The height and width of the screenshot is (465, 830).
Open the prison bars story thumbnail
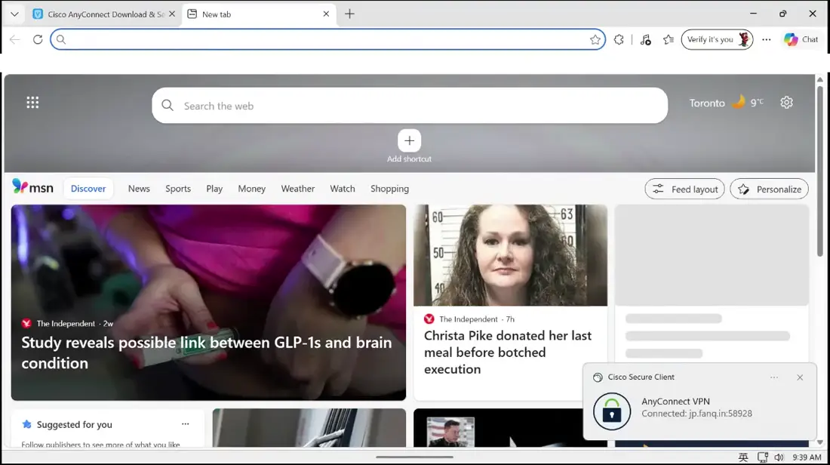click(x=309, y=427)
